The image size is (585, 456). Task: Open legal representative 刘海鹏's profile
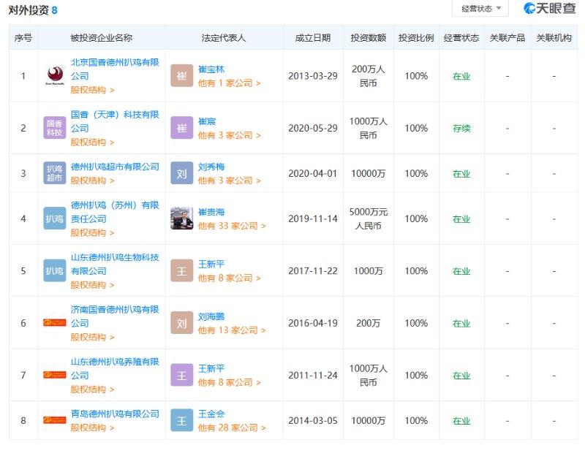click(211, 316)
